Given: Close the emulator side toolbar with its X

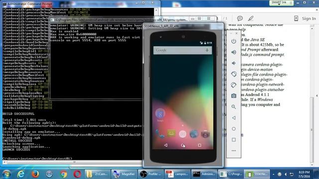Looking at the screenshot, I should tap(236, 33).
